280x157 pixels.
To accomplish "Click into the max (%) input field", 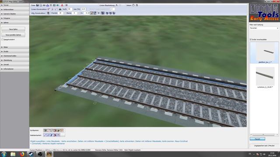I will 84,9.
